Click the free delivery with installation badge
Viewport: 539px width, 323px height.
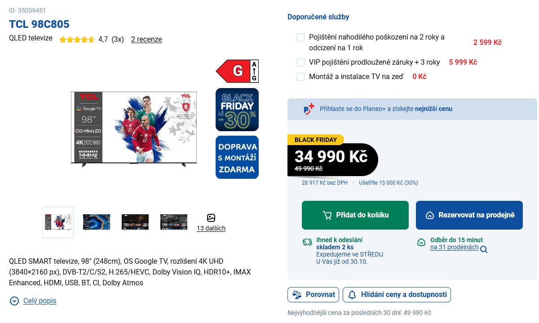tap(237, 157)
